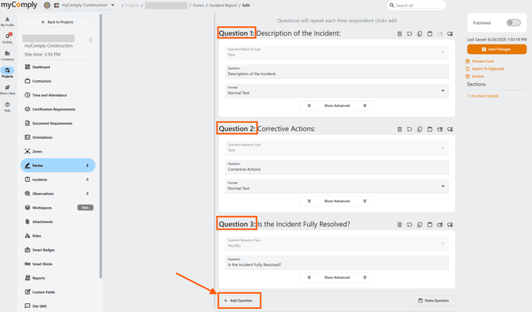This screenshot has width=532, height=312.
Task: Open Question 2 Response Type dropdown
Action: (x=337, y=148)
